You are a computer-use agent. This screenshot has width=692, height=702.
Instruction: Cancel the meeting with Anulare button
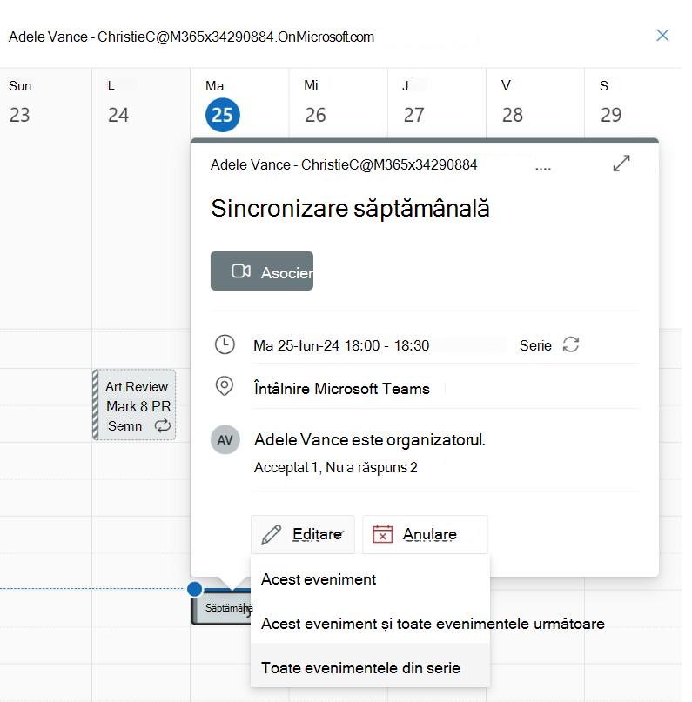pos(425,535)
